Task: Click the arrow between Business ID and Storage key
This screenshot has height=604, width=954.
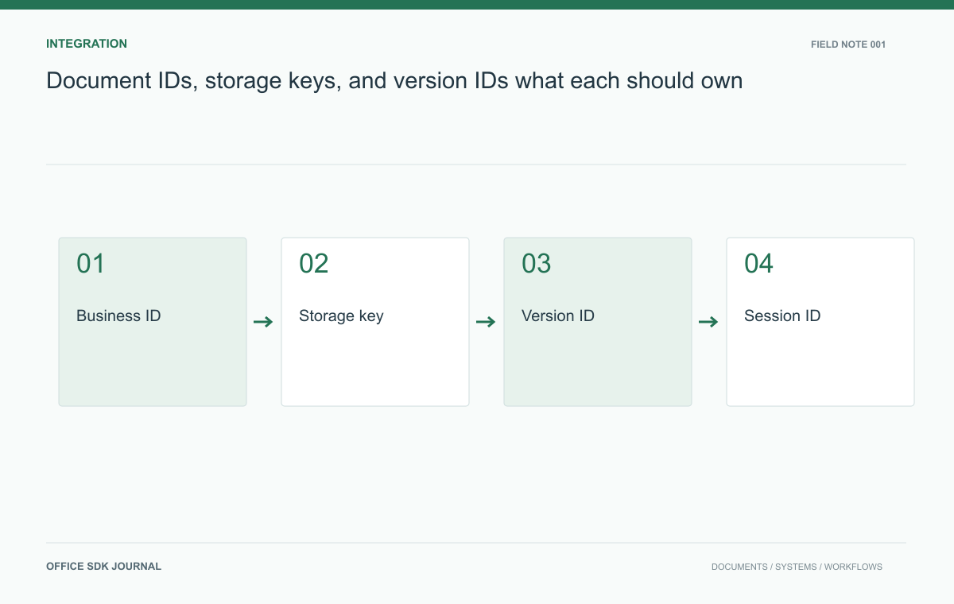Action: tap(263, 322)
